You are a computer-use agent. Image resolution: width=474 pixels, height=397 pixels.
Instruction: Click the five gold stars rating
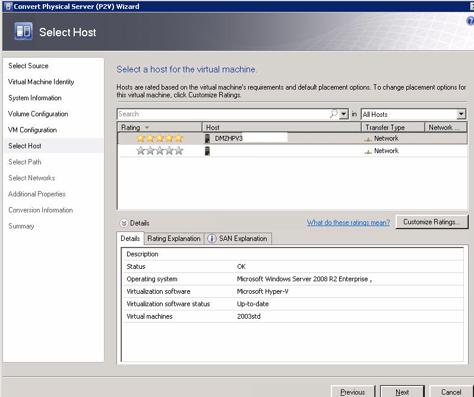click(x=160, y=138)
